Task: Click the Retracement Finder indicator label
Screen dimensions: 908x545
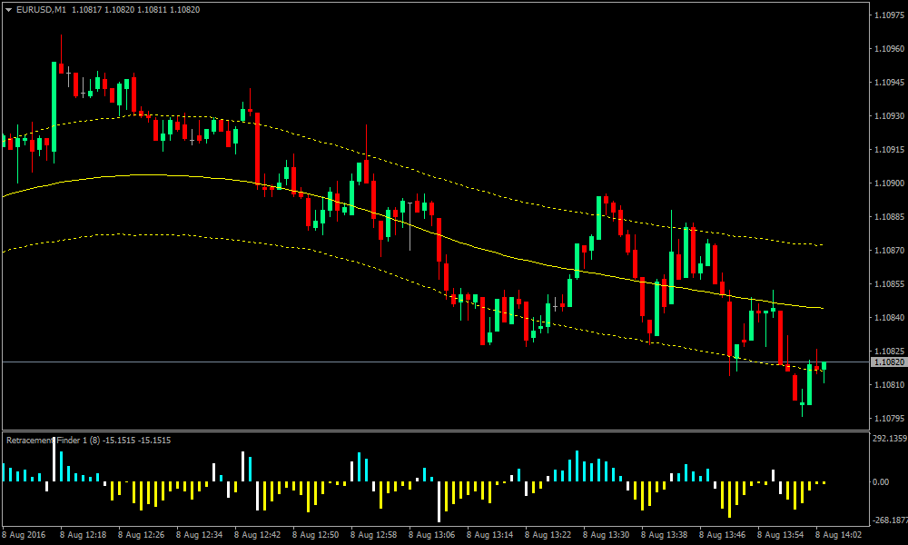Action: click(50, 441)
